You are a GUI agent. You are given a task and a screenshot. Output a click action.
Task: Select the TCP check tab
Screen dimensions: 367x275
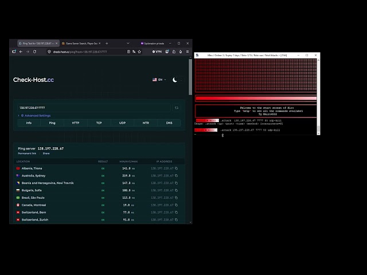[99, 123]
